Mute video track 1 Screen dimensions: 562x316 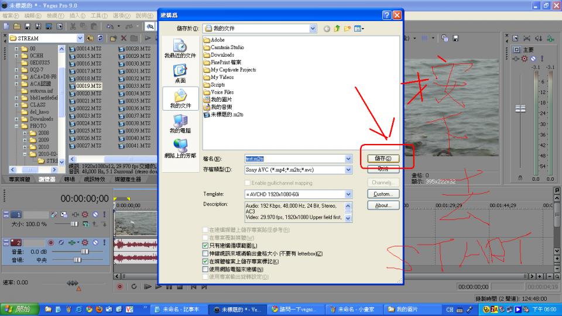(95, 214)
